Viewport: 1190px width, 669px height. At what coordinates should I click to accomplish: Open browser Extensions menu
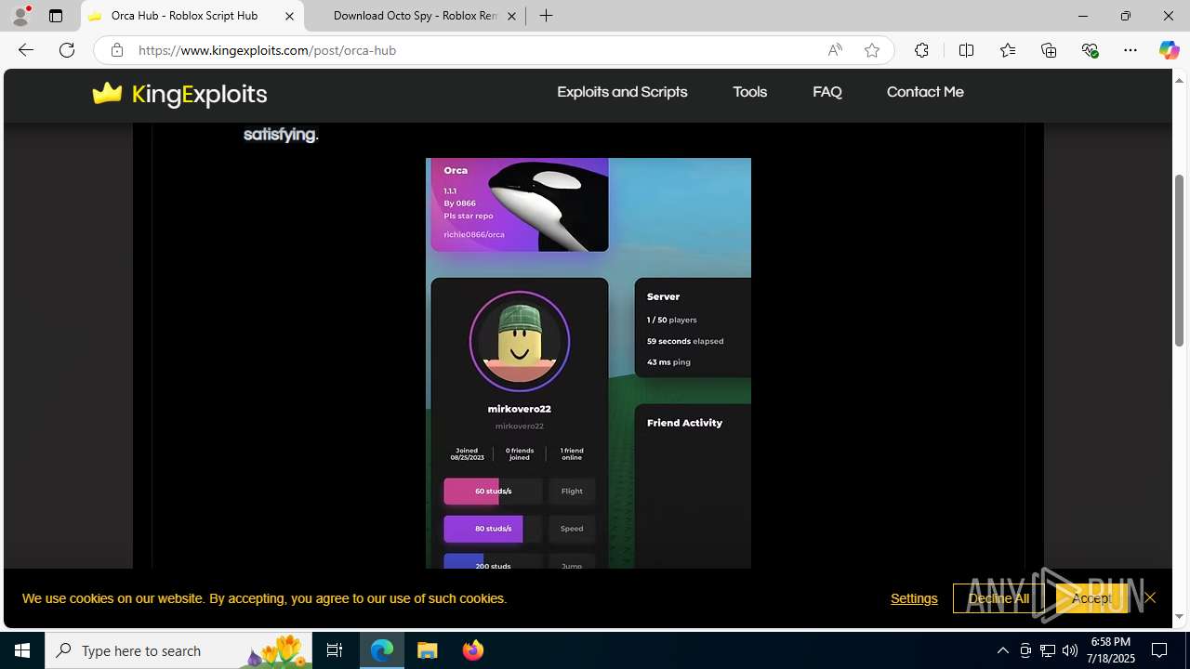click(921, 50)
